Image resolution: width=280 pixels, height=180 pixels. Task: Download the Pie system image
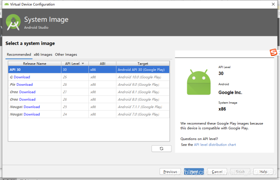25,85
